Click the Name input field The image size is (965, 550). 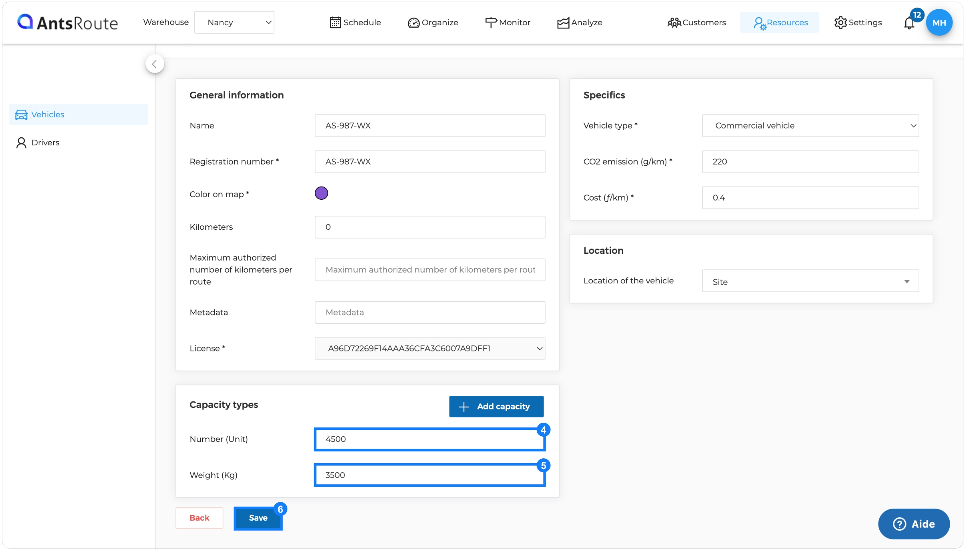click(430, 126)
